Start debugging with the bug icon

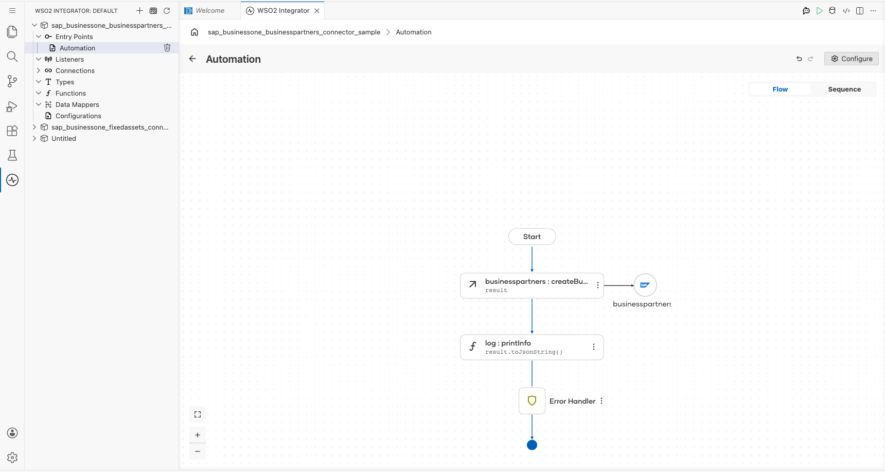click(833, 10)
